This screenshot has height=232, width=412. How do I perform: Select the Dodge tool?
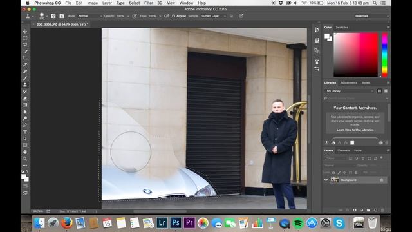point(25,119)
